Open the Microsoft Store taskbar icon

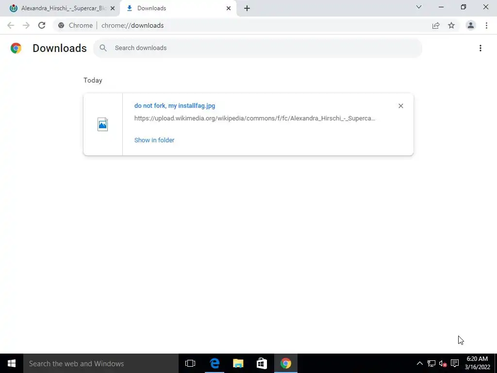262,363
